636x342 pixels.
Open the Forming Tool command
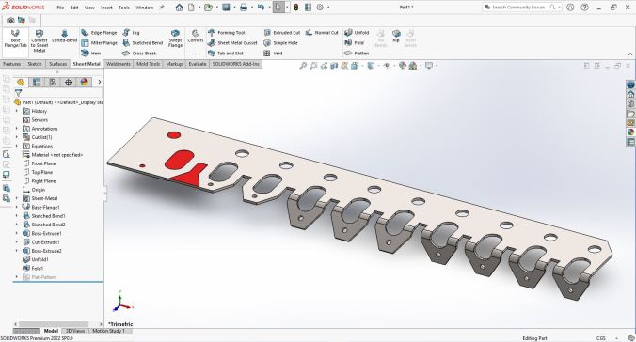click(227, 33)
